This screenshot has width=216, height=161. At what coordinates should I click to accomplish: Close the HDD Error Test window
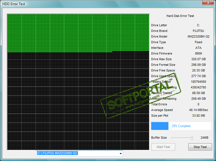pyautogui.click(x=208, y=3)
